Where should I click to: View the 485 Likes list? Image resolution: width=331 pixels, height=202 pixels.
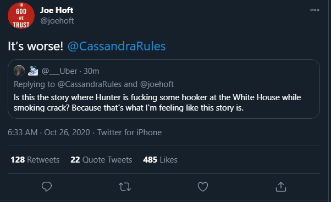click(x=160, y=160)
